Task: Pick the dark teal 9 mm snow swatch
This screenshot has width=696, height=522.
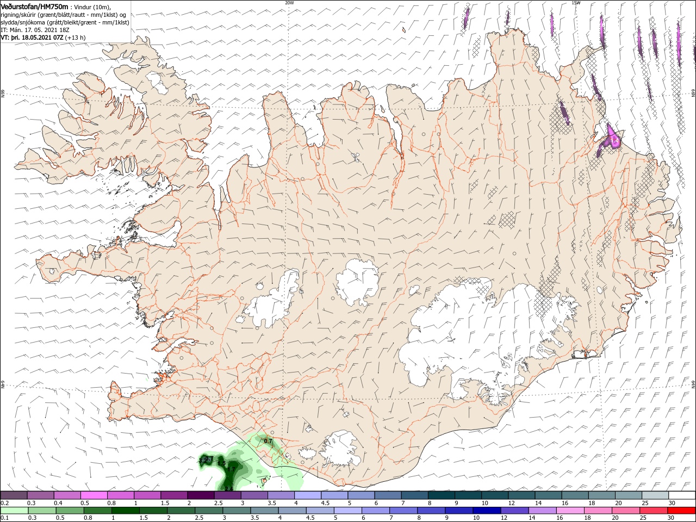Action: coord(468,495)
